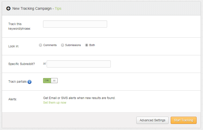Click the toggle switch handle with three bars
The image size is (203, 130).
54,81
